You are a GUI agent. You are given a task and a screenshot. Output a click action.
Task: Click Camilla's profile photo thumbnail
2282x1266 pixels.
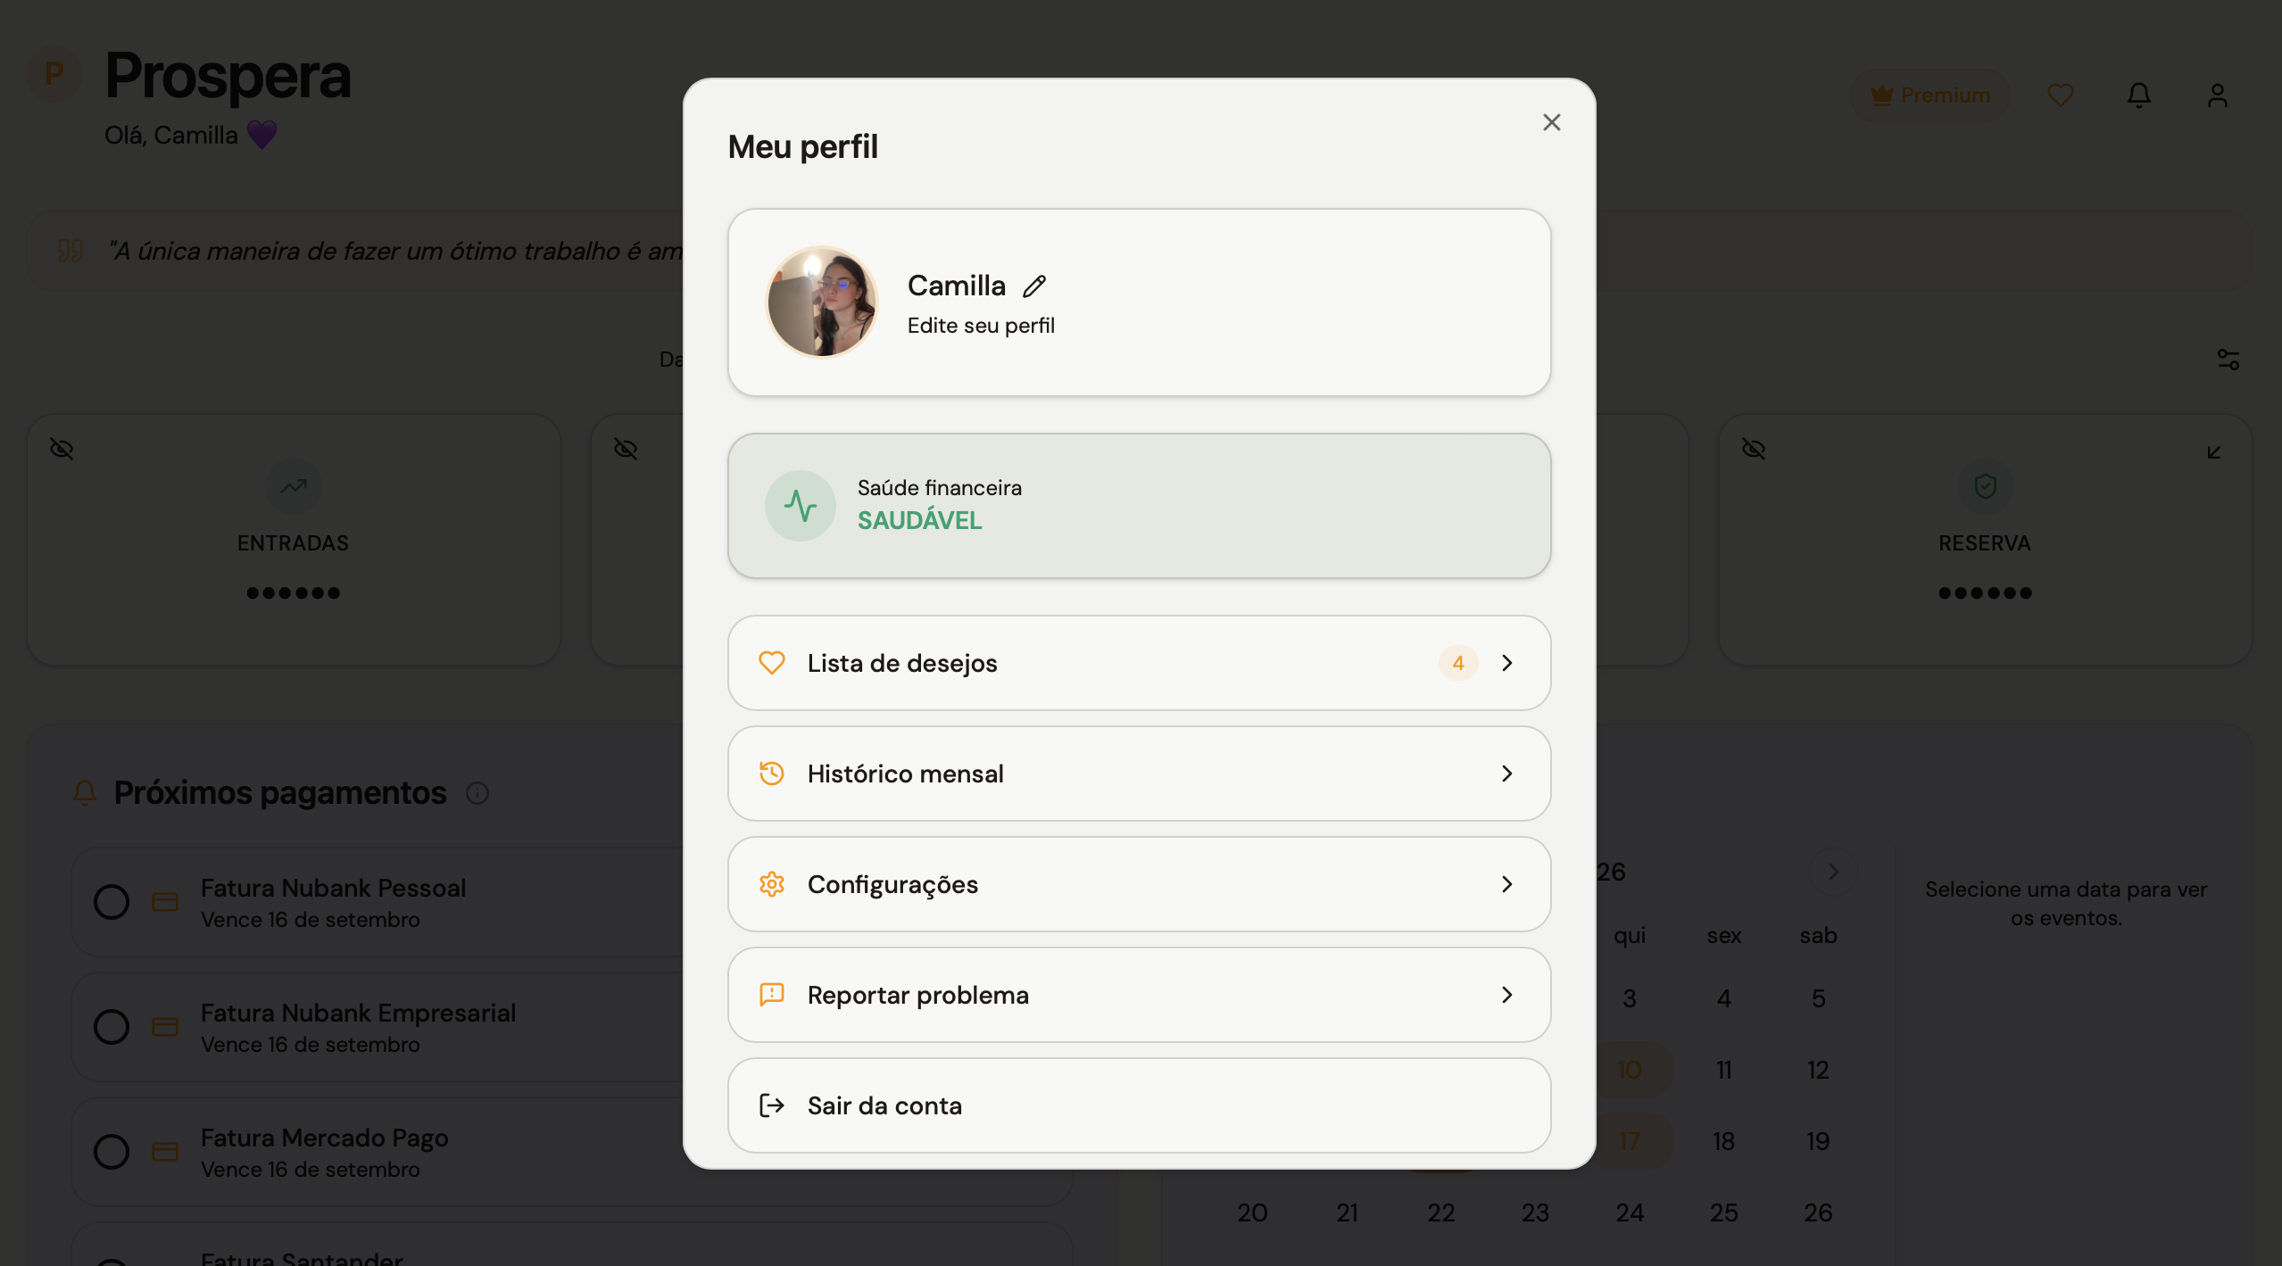point(822,302)
